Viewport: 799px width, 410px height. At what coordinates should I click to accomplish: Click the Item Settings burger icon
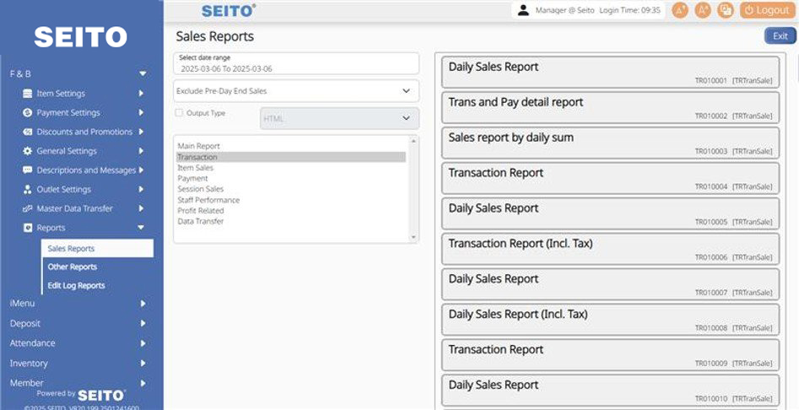pyautogui.click(x=28, y=94)
